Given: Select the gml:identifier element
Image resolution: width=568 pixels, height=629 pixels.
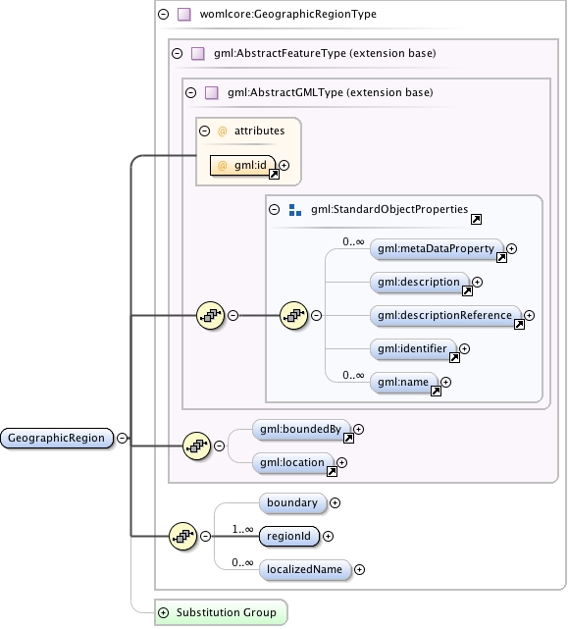Looking at the screenshot, I should (x=413, y=349).
